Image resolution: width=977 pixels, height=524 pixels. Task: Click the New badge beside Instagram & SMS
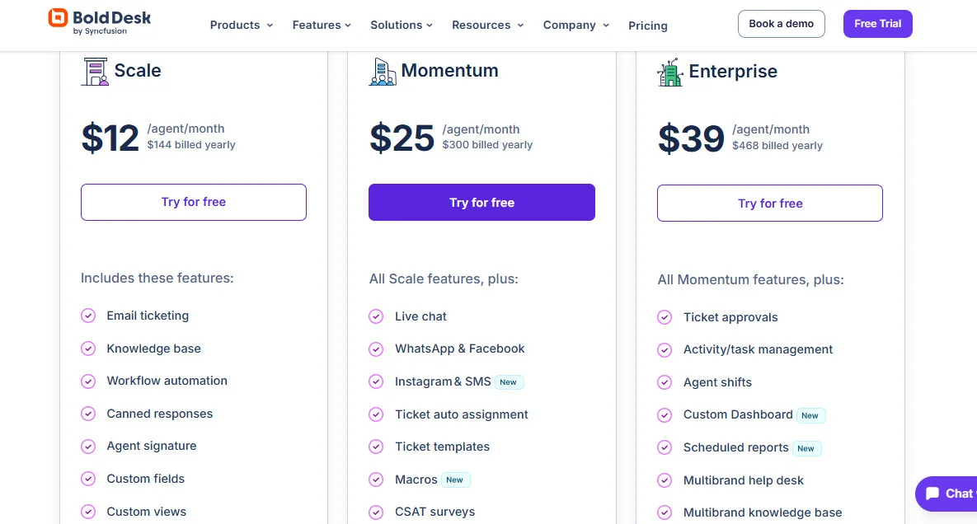pyautogui.click(x=509, y=381)
